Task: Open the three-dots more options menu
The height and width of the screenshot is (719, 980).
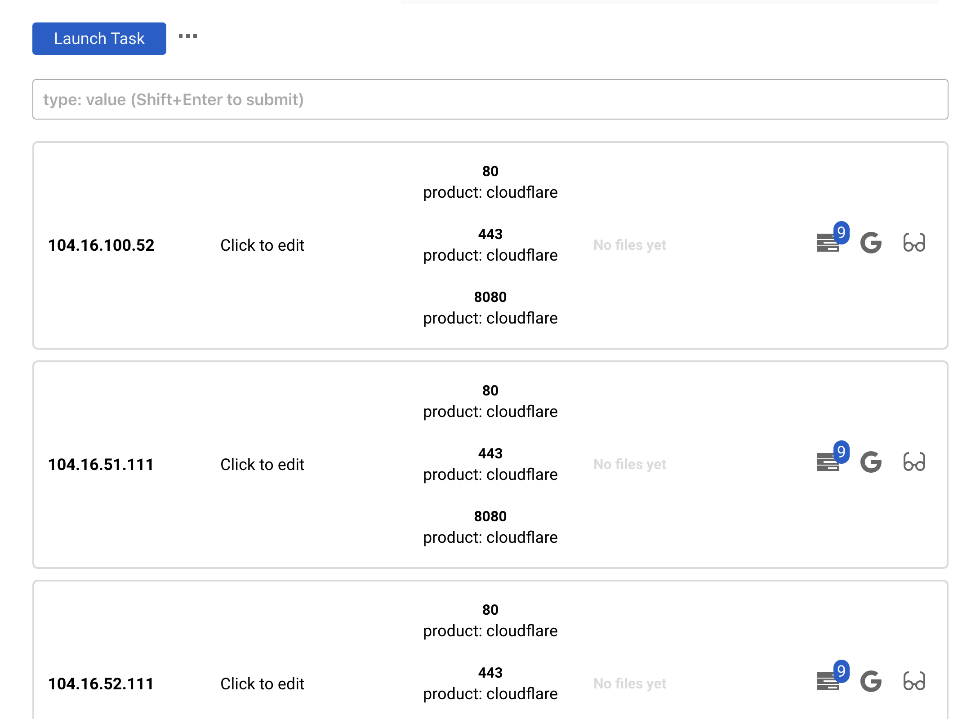Action: click(188, 36)
